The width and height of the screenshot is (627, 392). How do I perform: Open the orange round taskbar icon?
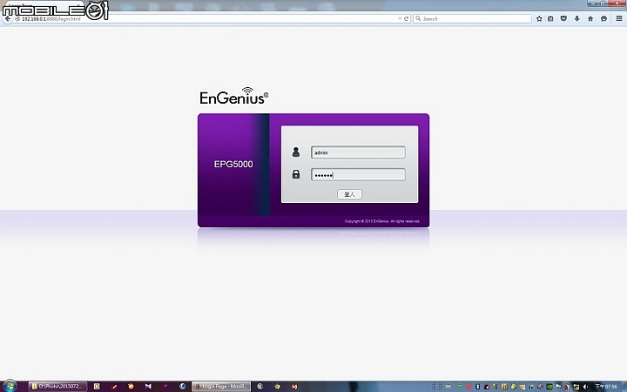pos(131,387)
